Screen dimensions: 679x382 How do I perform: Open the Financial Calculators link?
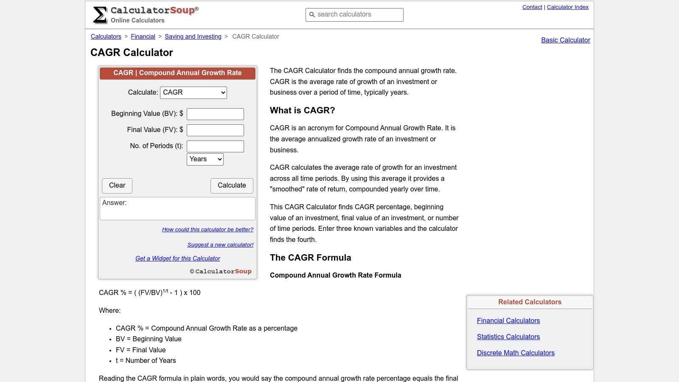click(x=508, y=320)
